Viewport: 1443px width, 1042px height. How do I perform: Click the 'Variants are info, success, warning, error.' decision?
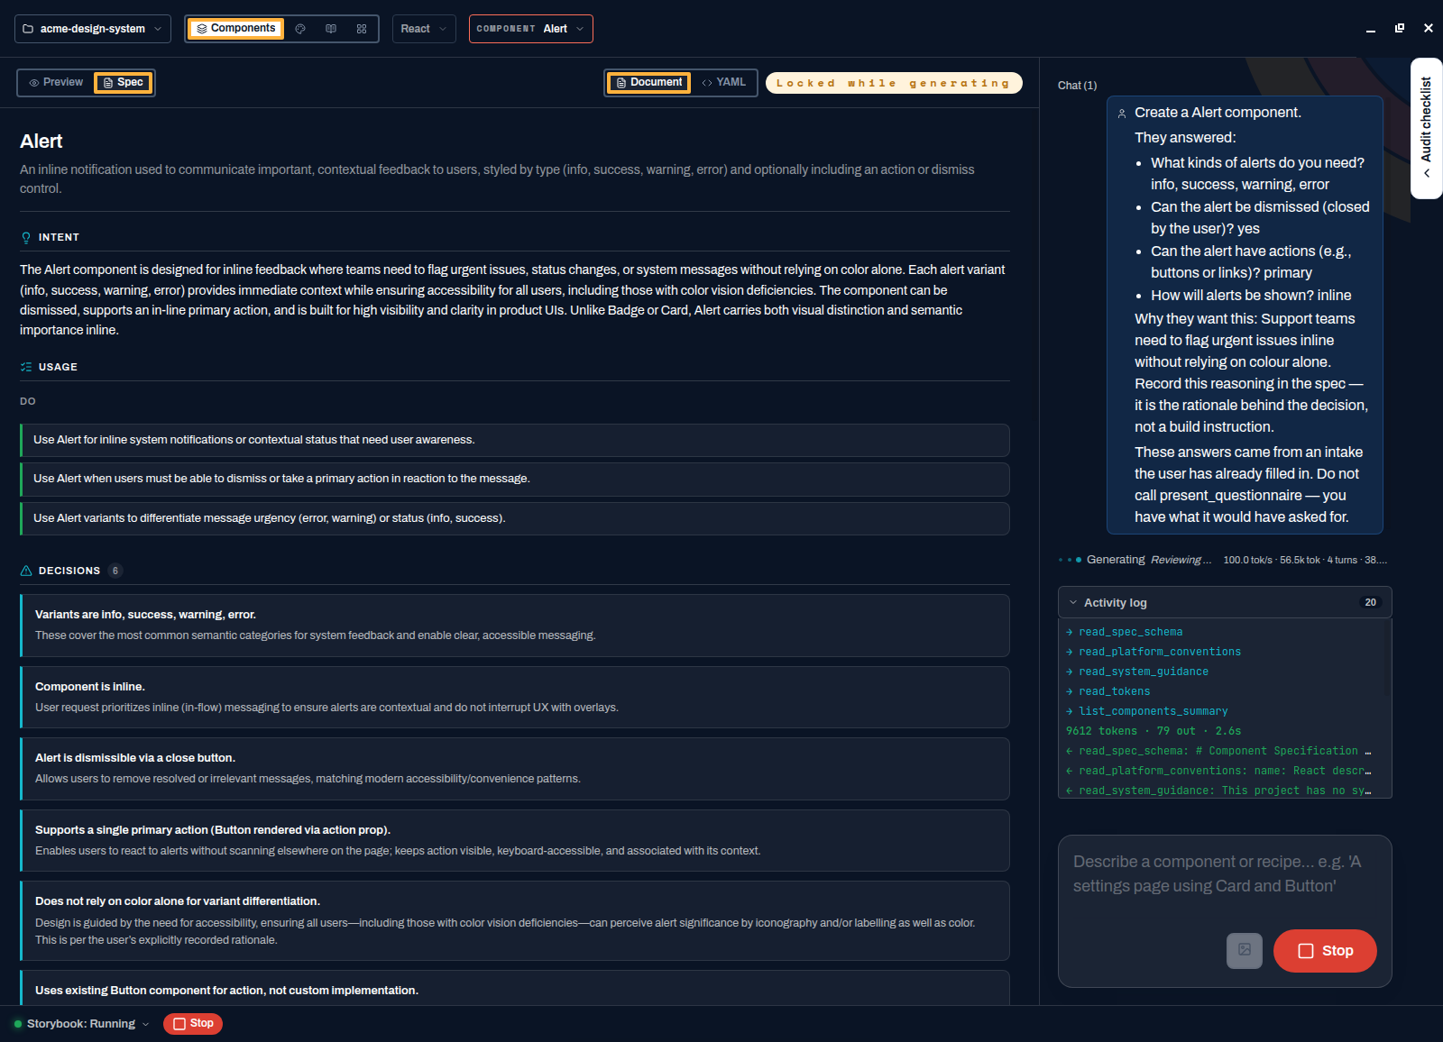pyautogui.click(x=515, y=626)
